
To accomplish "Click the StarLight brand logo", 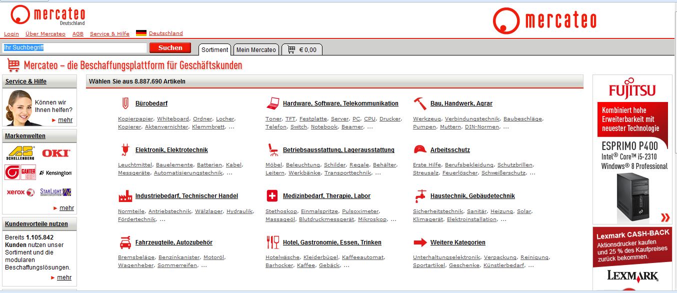I will pos(55,192).
